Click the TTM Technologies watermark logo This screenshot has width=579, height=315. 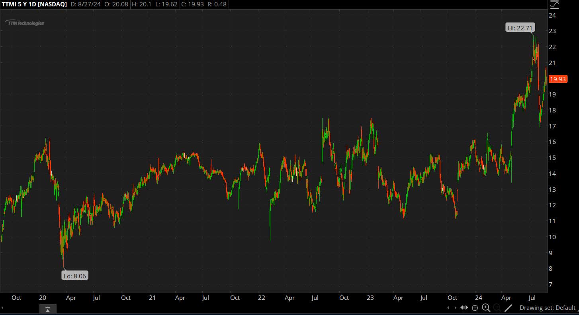pos(25,23)
